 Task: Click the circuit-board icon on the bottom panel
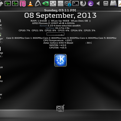(60, 108)
